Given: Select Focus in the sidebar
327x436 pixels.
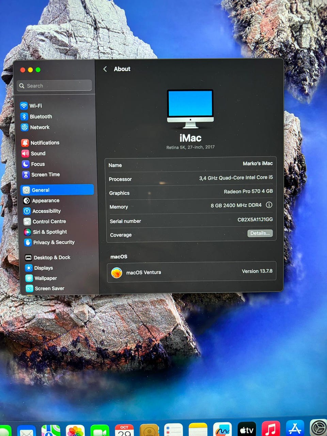Looking at the screenshot, I should (33, 164).
